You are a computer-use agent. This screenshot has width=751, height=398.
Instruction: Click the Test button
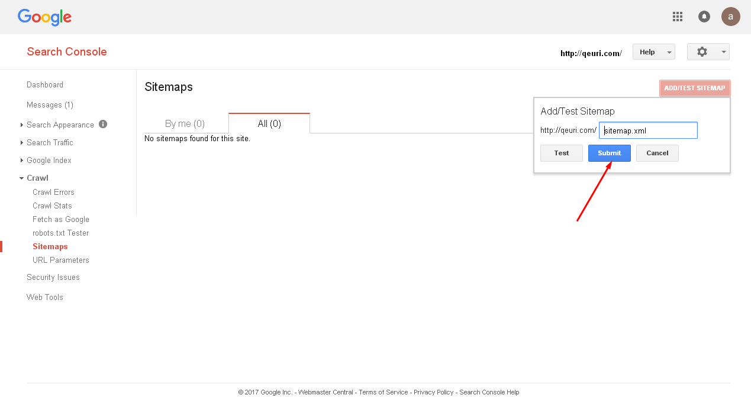[x=562, y=153]
